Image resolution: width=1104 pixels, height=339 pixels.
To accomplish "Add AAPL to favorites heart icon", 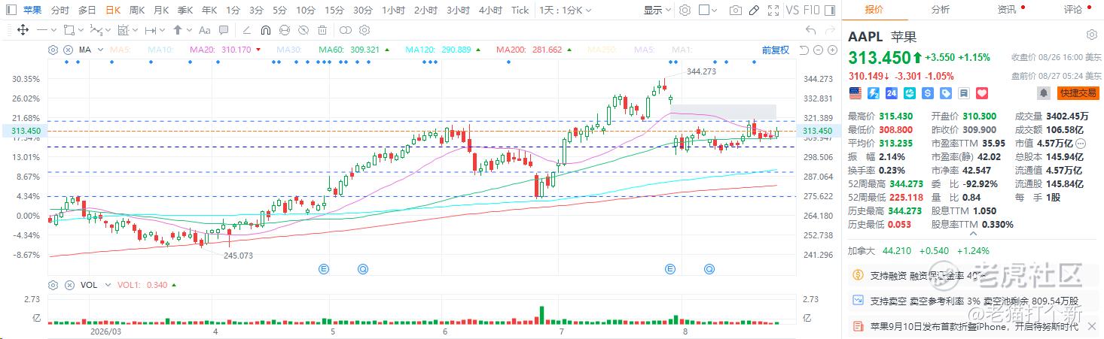I will point(981,93).
